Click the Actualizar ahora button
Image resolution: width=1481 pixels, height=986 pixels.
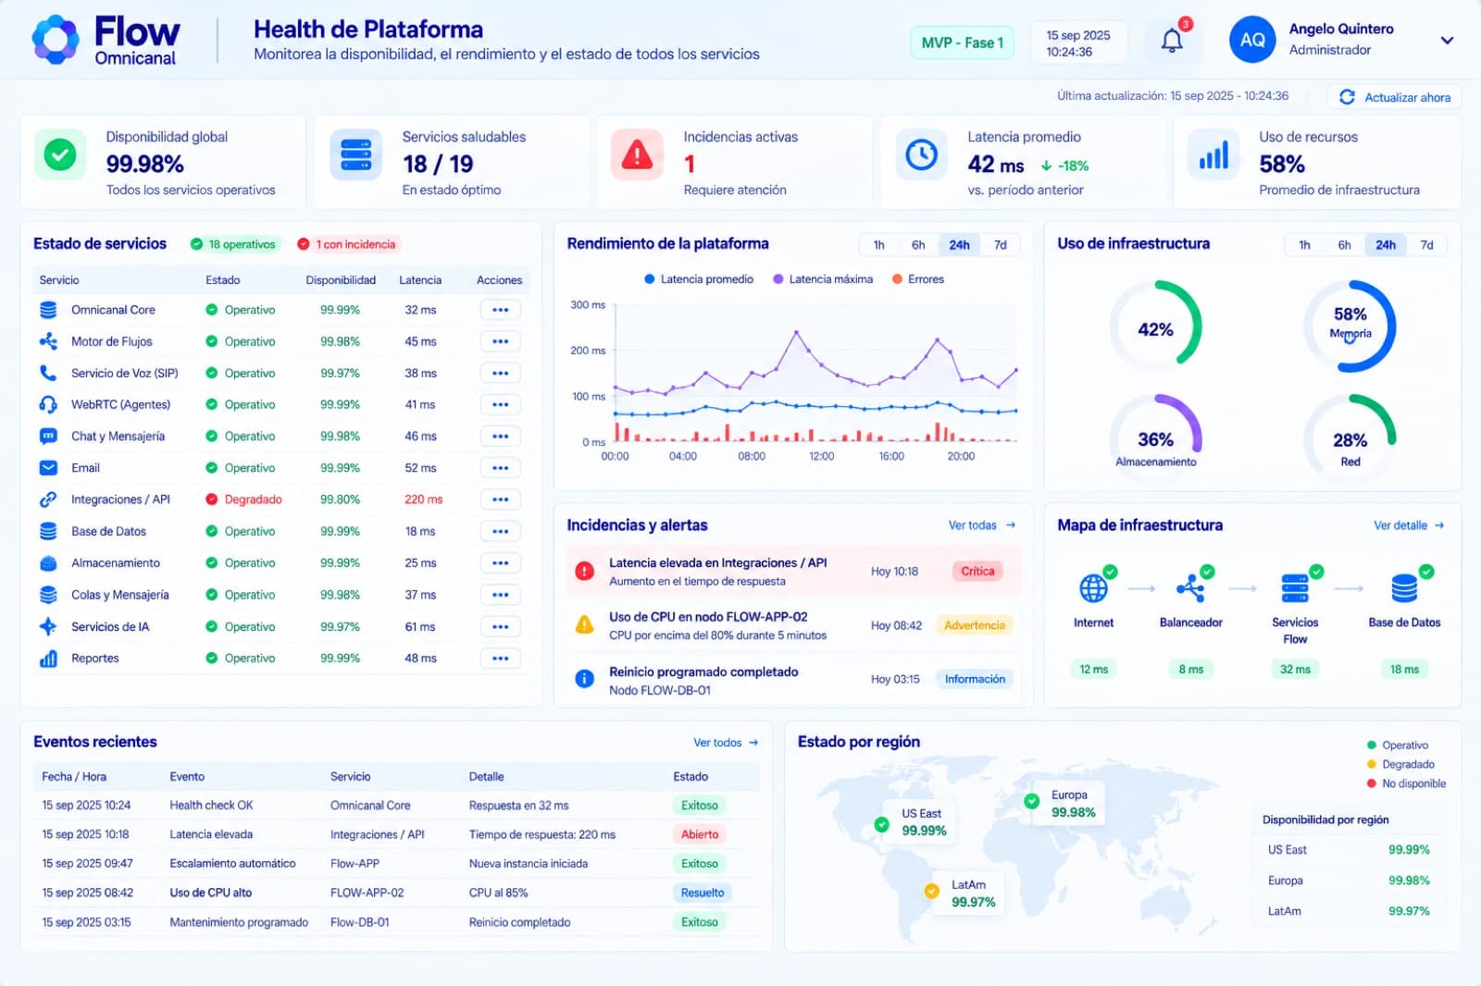pyautogui.click(x=1394, y=97)
